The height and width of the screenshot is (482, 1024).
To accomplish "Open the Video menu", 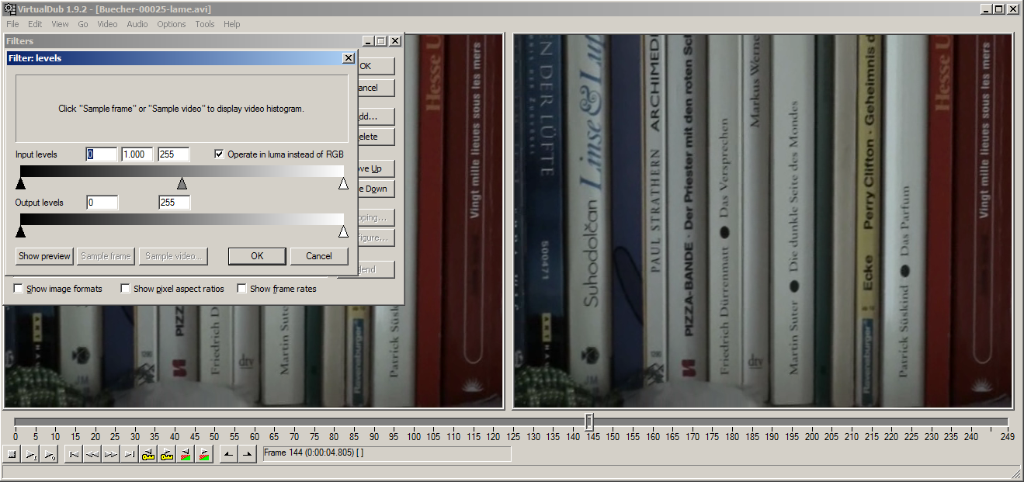I will 108,24.
